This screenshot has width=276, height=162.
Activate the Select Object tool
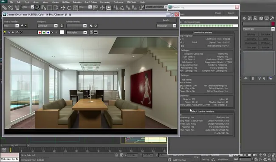[37, 8]
